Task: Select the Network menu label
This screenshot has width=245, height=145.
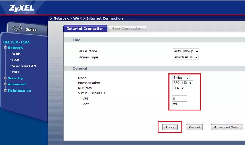Action: [15, 47]
